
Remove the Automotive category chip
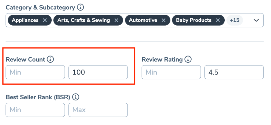click(x=164, y=20)
